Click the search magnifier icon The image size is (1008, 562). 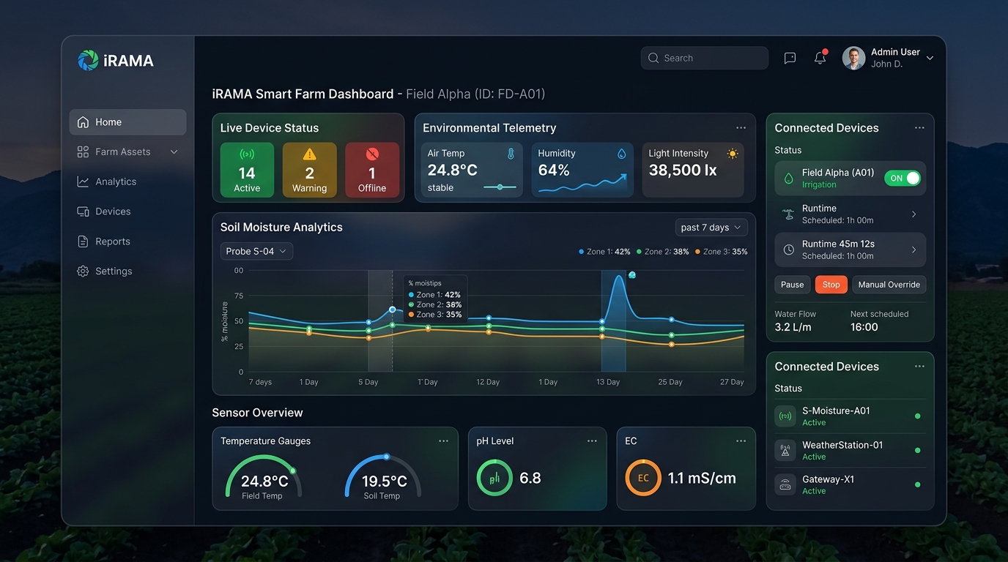(653, 58)
